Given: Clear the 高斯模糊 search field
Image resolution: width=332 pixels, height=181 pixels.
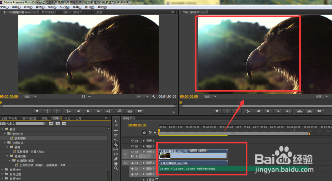Looking at the screenshot, I should 45,123.
